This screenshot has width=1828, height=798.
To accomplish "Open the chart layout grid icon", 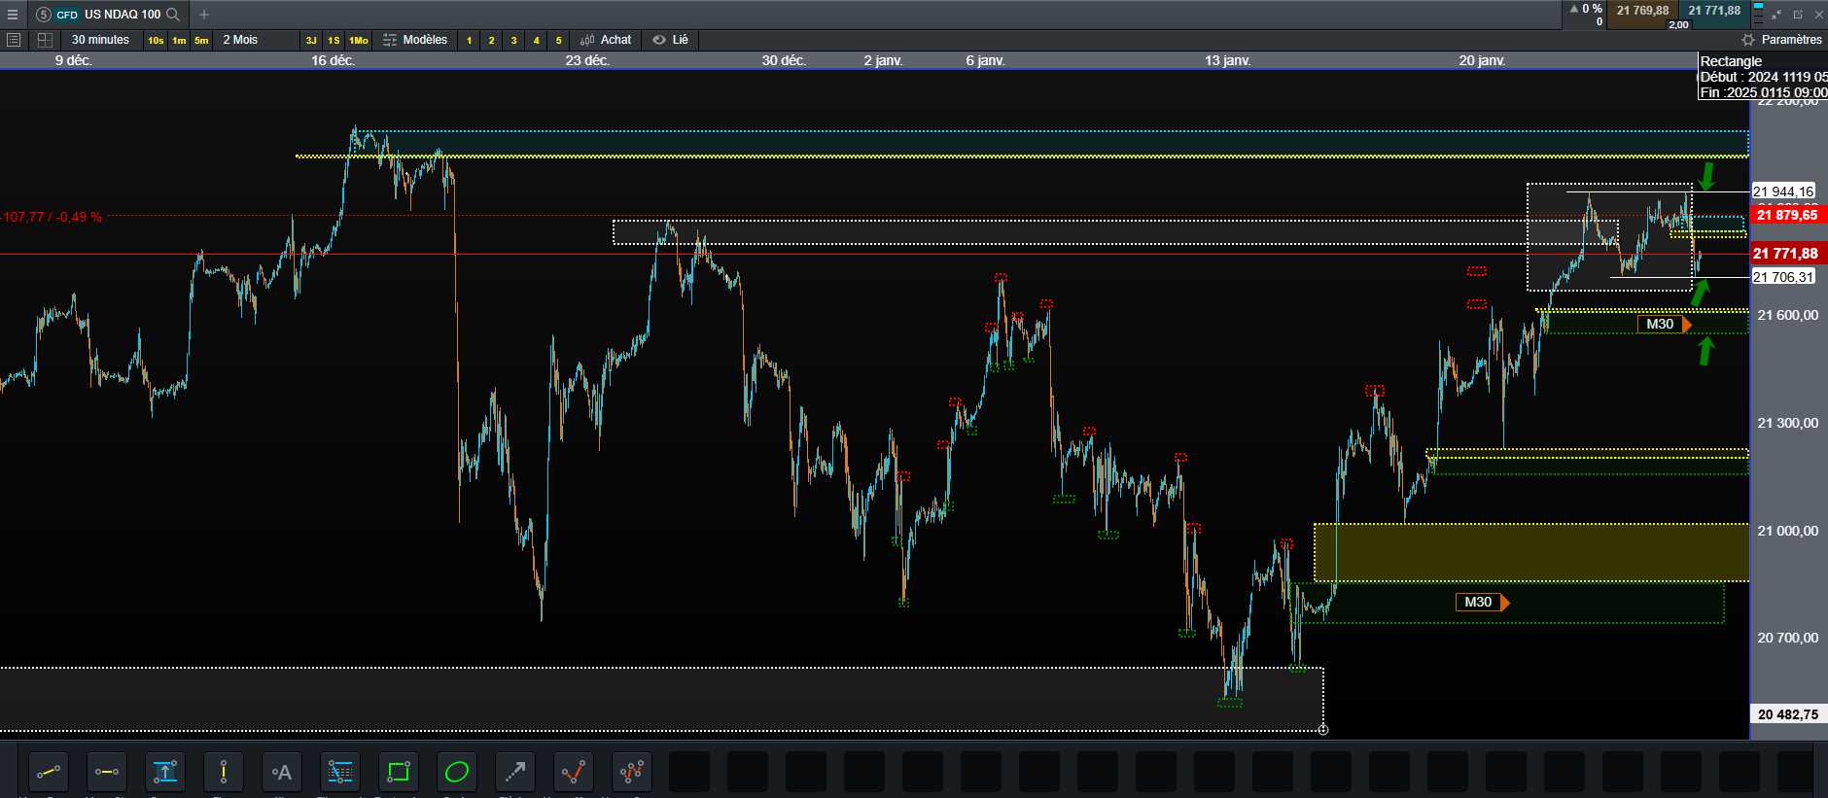I will coord(45,40).
